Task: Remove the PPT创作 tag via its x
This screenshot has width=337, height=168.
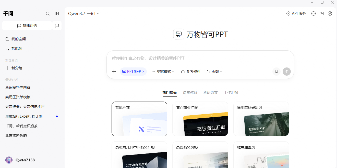Action: click(143, 72)
